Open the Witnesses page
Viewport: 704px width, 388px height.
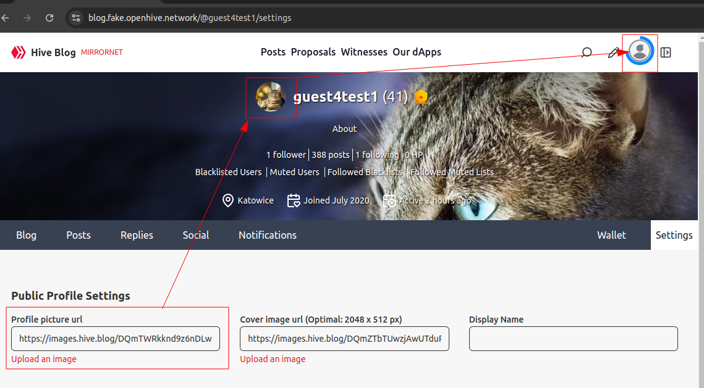coord(364,52)
